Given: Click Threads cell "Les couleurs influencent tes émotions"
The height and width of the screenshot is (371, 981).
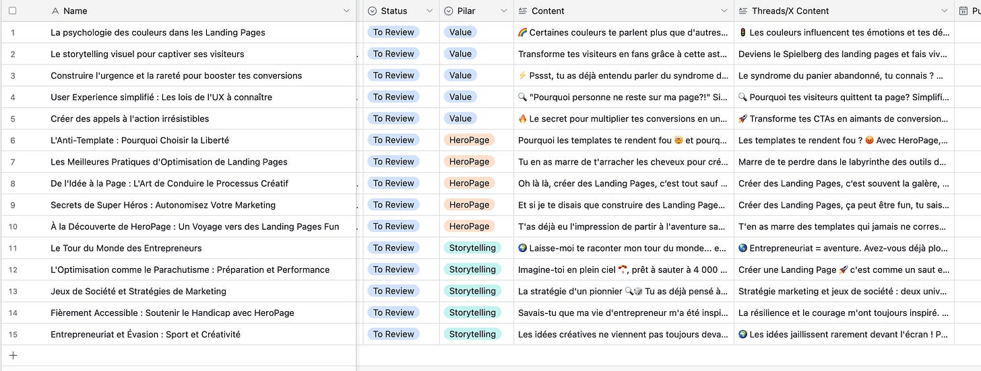Looking at the screenshot, I should pyautogui.click(x=844, y=32).
